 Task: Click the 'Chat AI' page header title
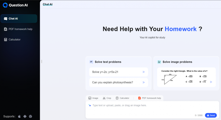point(48,4)
